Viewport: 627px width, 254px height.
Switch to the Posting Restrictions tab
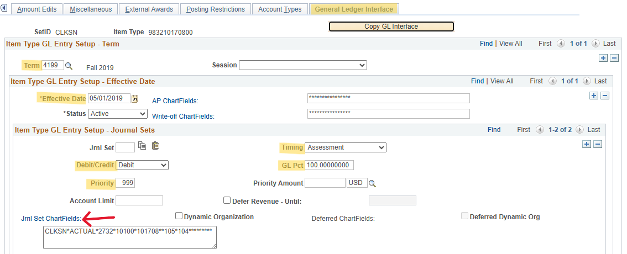point(215,9)
